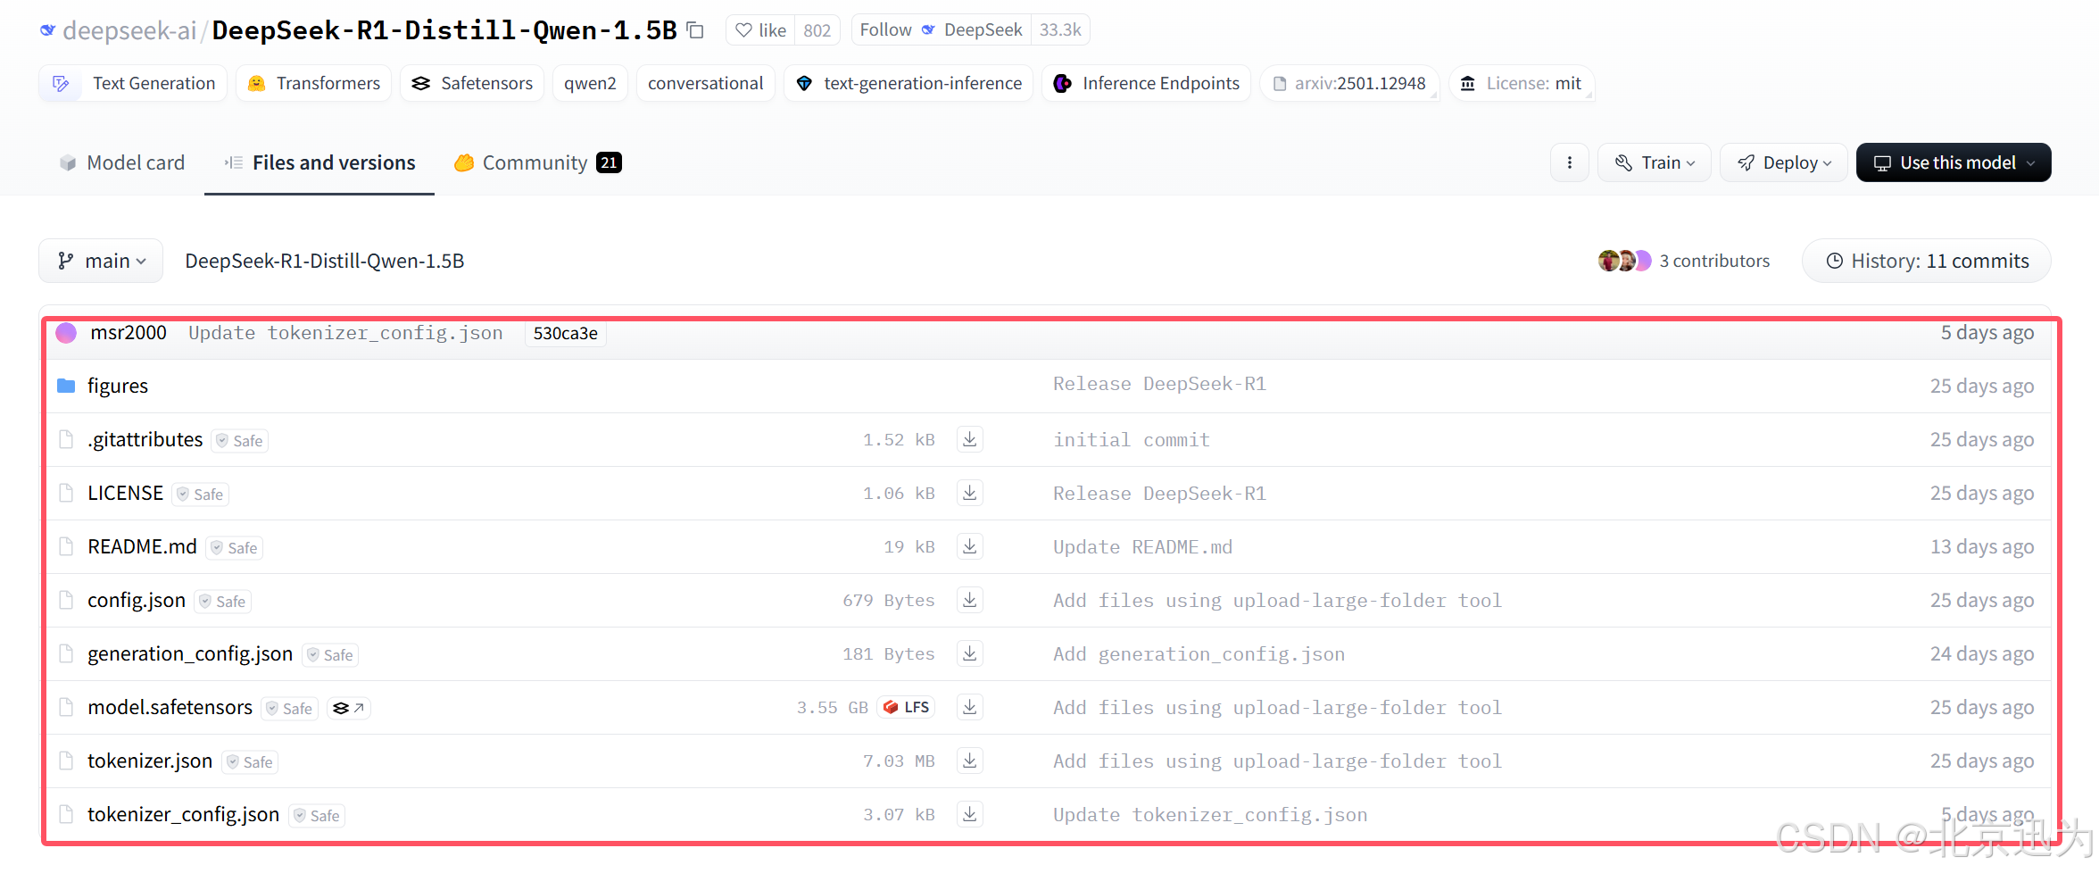Open History: 11 commits
Screen dimensions: 2099x873
point(1927,261)
